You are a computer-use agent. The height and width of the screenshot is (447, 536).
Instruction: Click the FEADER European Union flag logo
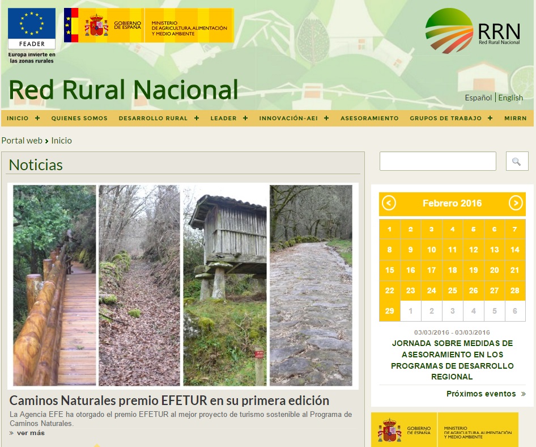coord(32,29)
